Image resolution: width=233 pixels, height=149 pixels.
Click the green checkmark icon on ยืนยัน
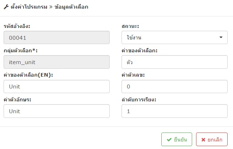pyautogui.click(x=169, y=139)
